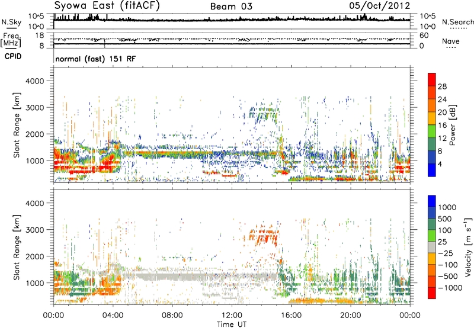Click the "normal (fast) 151 RF" text
This screenshot has height=328, width=474.
[x=95, y=59]
